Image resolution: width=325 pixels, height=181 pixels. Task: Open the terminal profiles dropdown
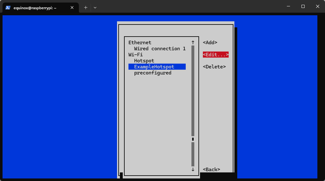click(x=95, y=8)
